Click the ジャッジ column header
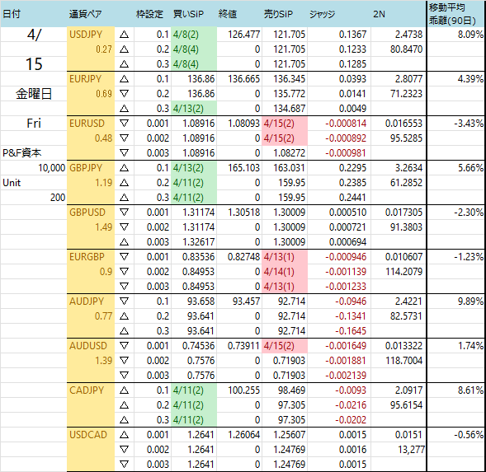486x472 pixels. pyautogui.click(x=323, y=14)
